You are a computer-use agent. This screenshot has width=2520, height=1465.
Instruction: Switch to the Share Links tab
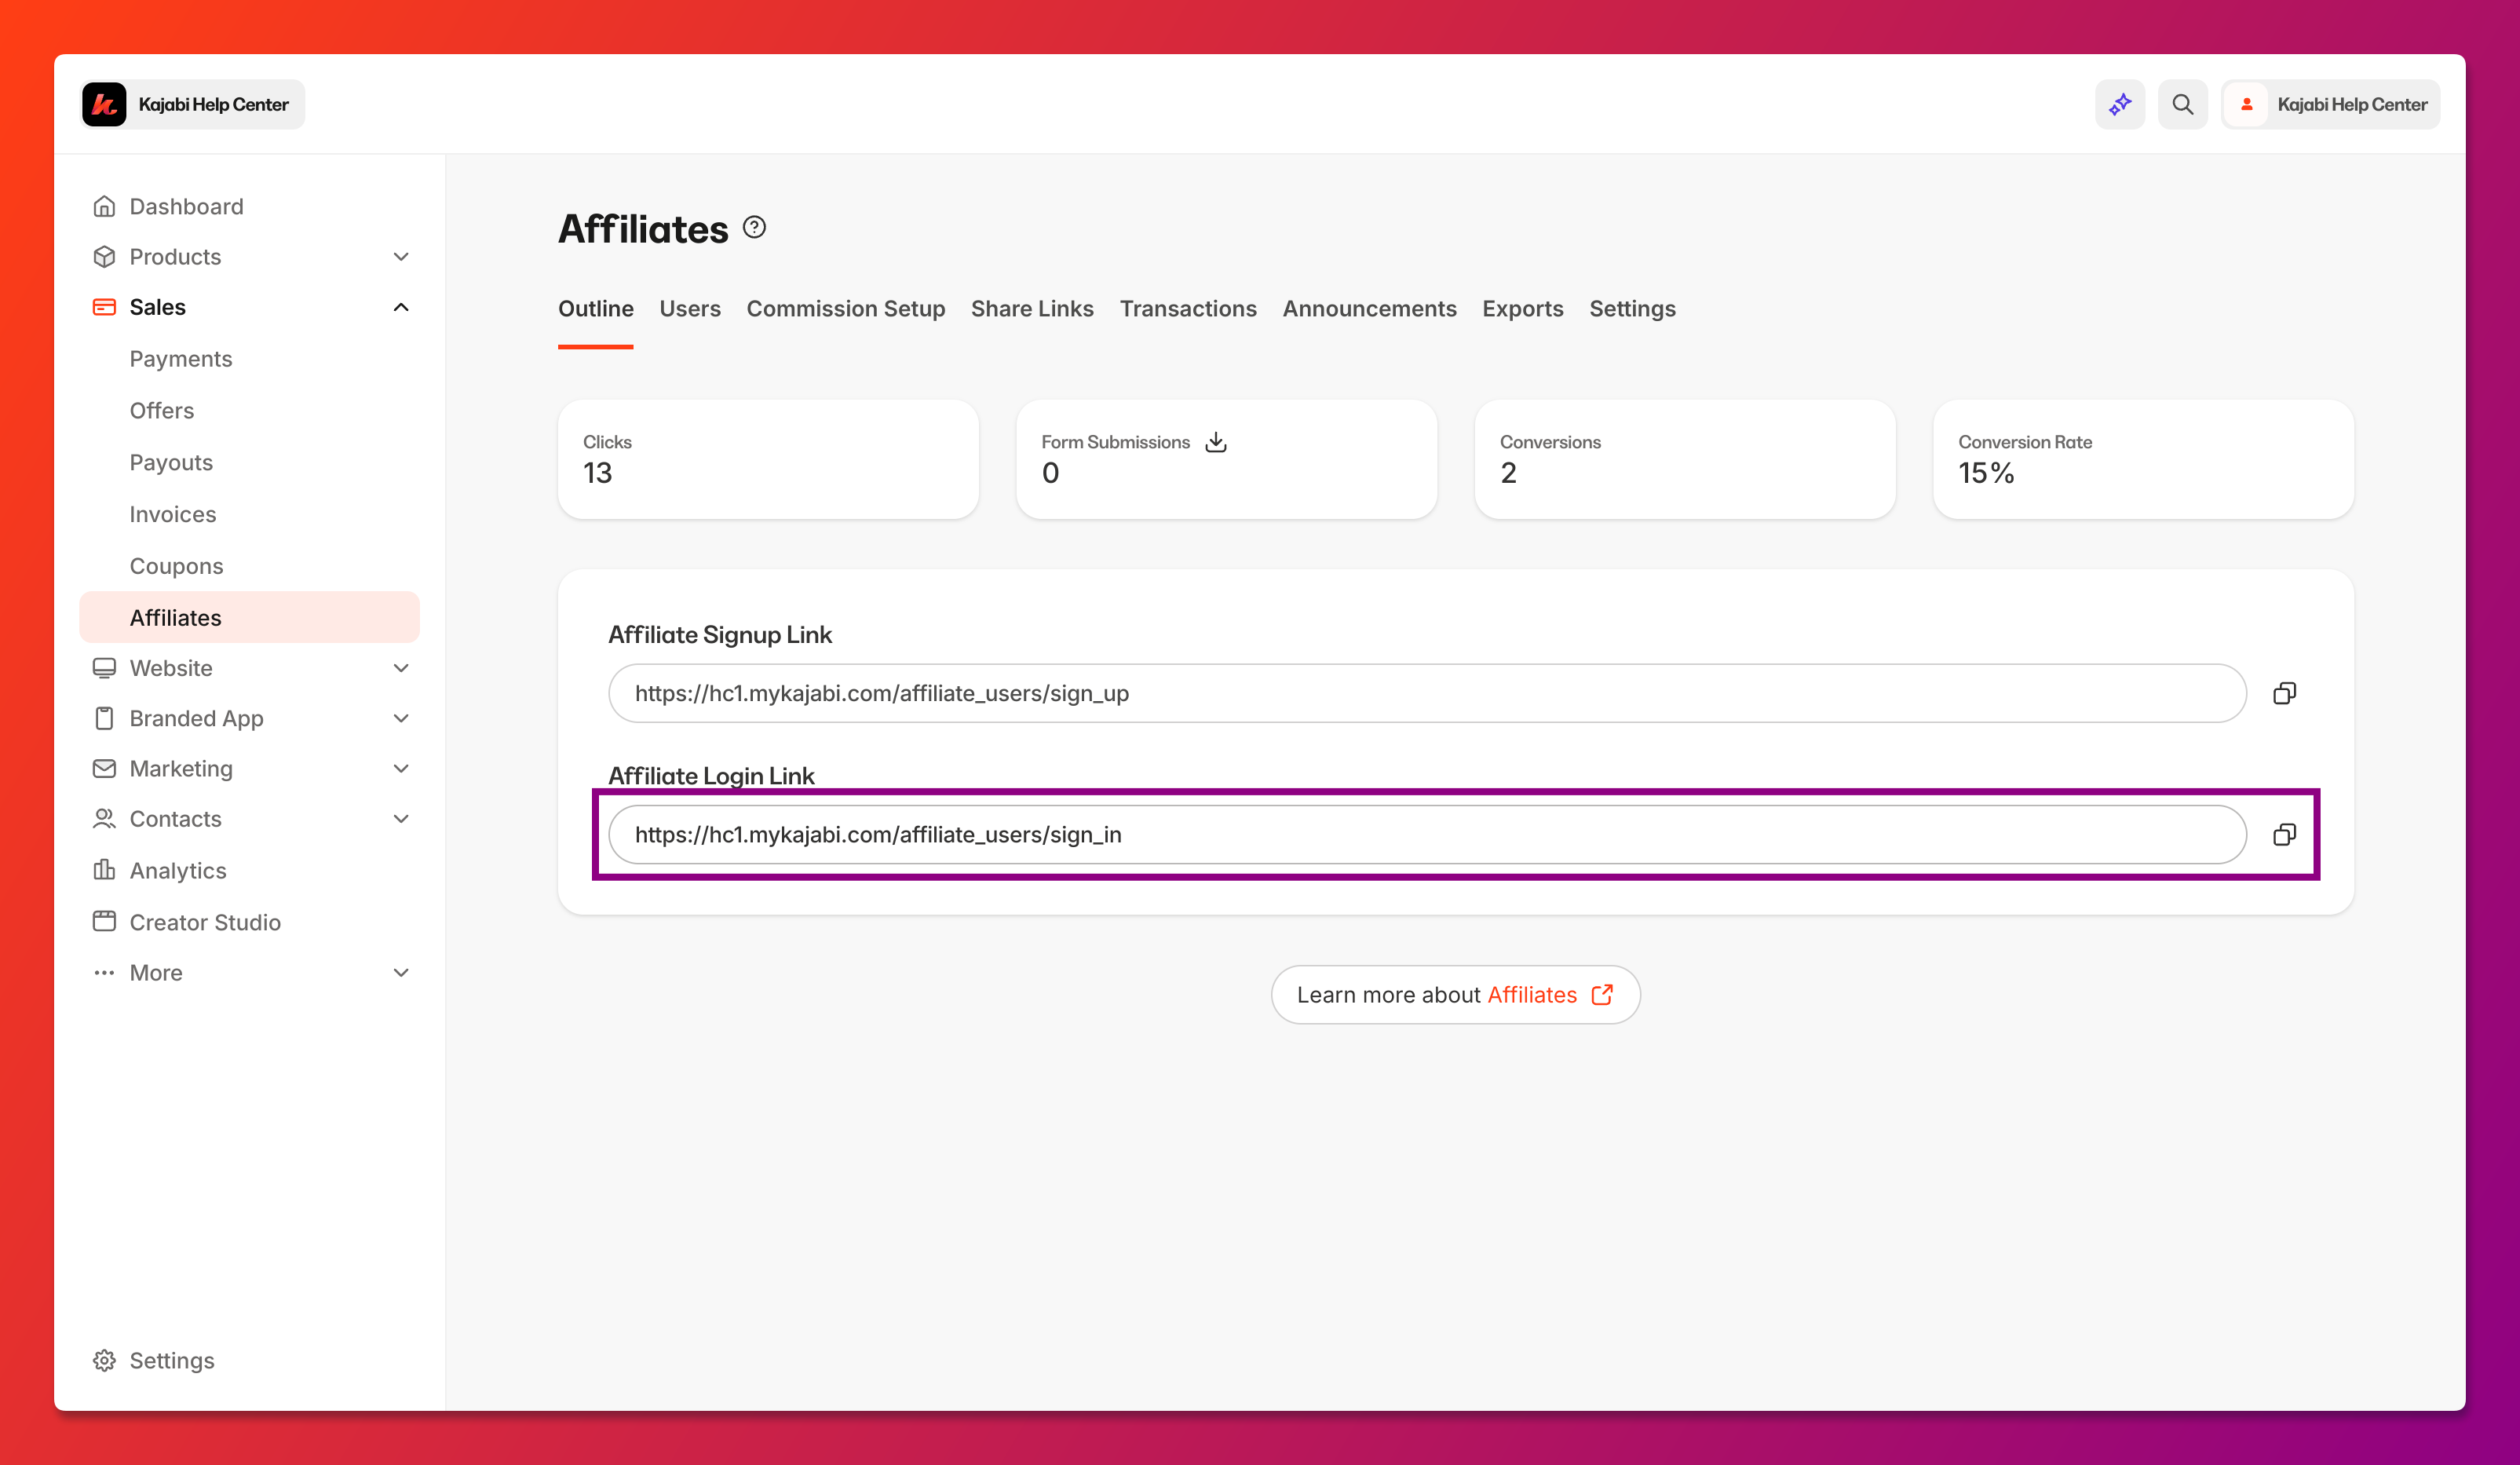click(x=1032, y=309)
